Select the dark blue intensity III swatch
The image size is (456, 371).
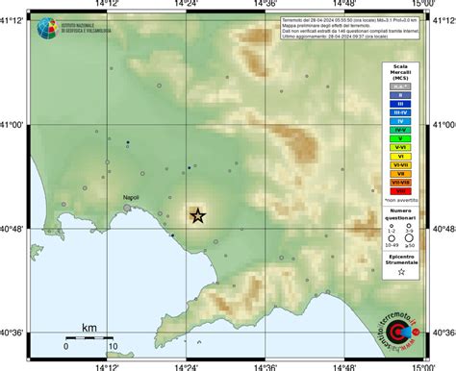400,104
